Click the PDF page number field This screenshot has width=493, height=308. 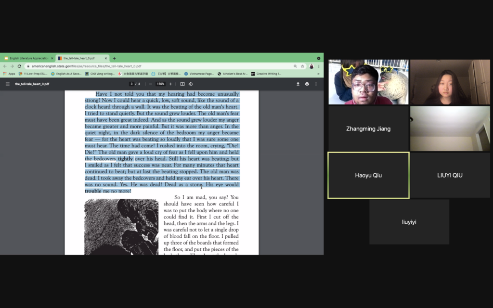click(x=131, y=84)
